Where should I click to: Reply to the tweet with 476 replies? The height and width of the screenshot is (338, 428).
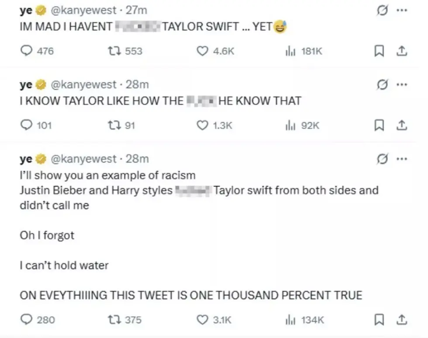27,51
